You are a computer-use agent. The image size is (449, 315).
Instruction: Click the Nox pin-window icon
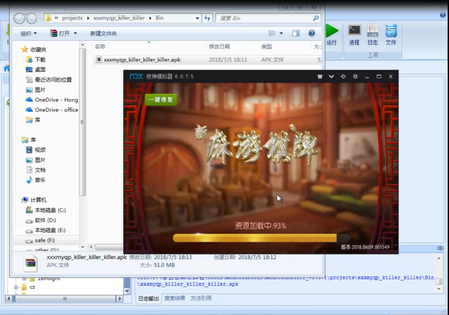coord(343,76)
